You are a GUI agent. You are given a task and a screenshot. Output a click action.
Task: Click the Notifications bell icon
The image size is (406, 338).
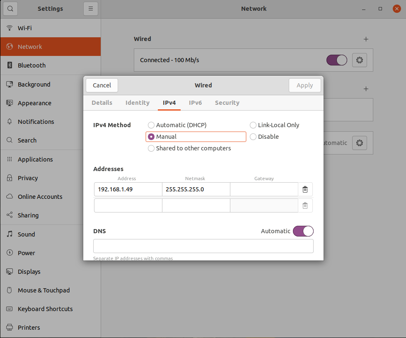[10, 122]
